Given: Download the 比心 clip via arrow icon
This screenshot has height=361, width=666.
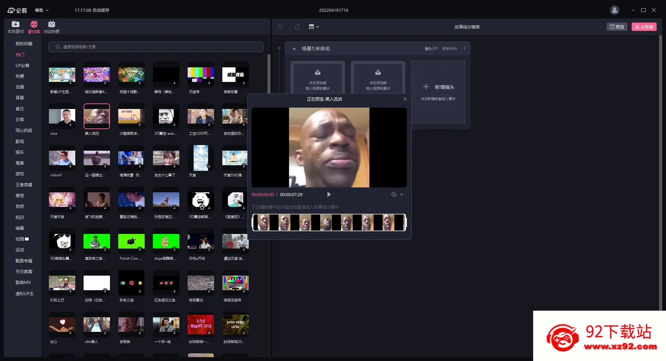Looking at the screenshot, I should click(x=70, y=333).
